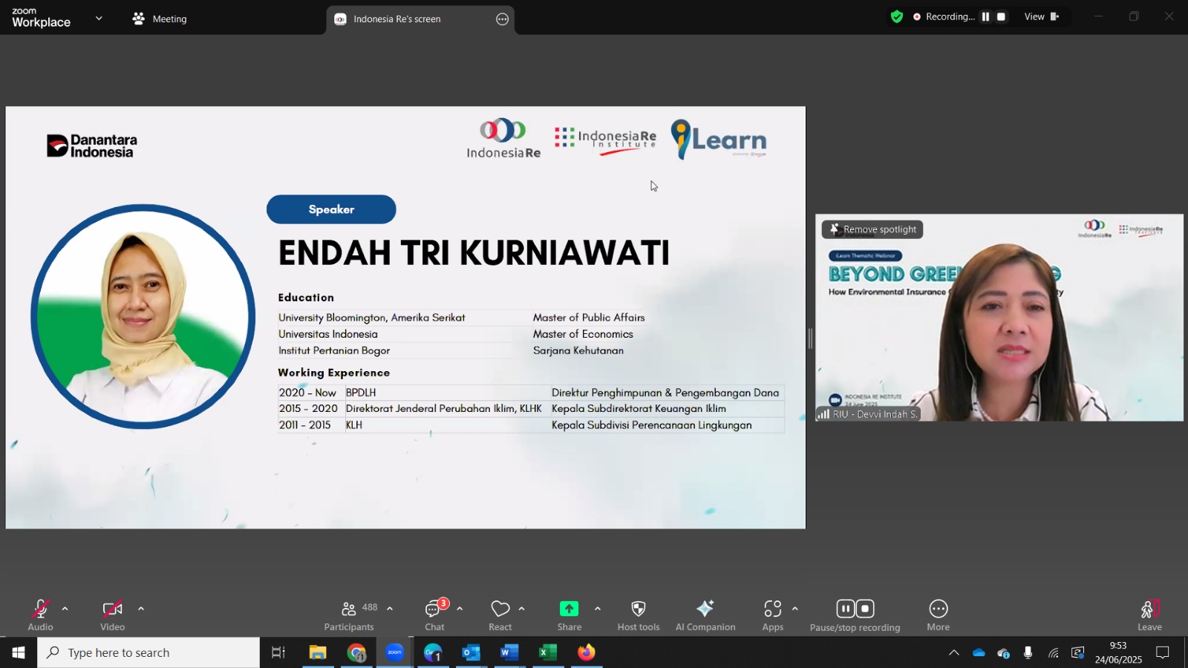Open the Apps icon

pyautogui.click(x=773, y=609)
